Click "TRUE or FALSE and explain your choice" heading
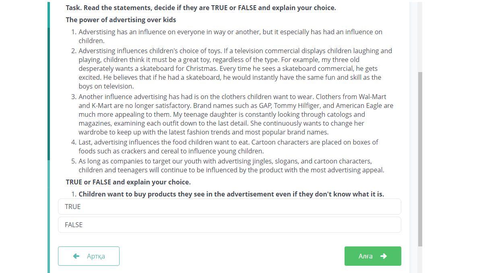Viewport: 479px width, 273px height. pyautogui.click(x=128, y=182)
